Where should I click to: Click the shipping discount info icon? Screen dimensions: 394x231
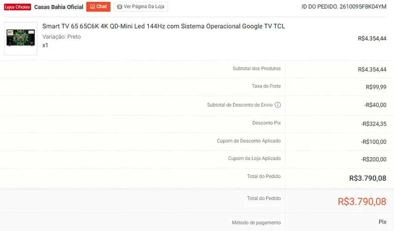click(278, 105)
